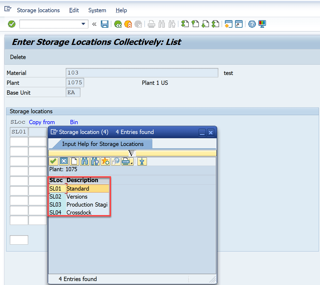Open the command field dropdown arrow
This screenshot has height=285, width=320.
[83, 24]
